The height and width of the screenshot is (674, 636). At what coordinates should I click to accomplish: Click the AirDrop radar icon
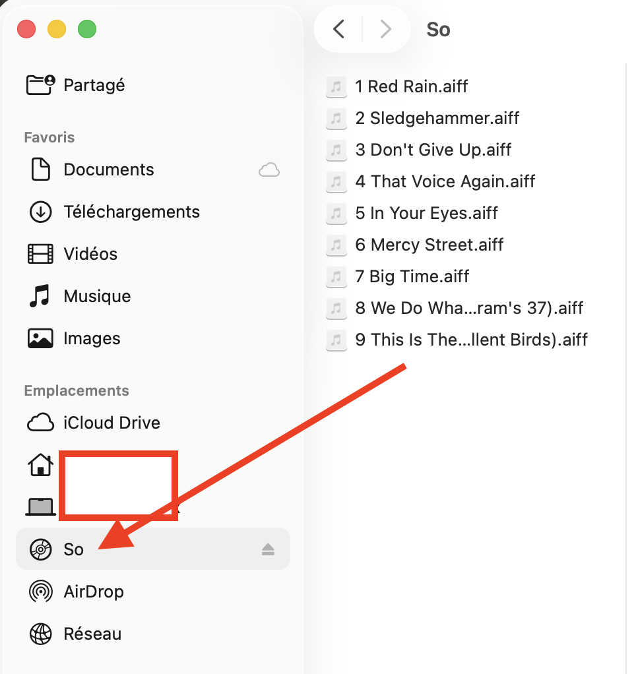41,592
